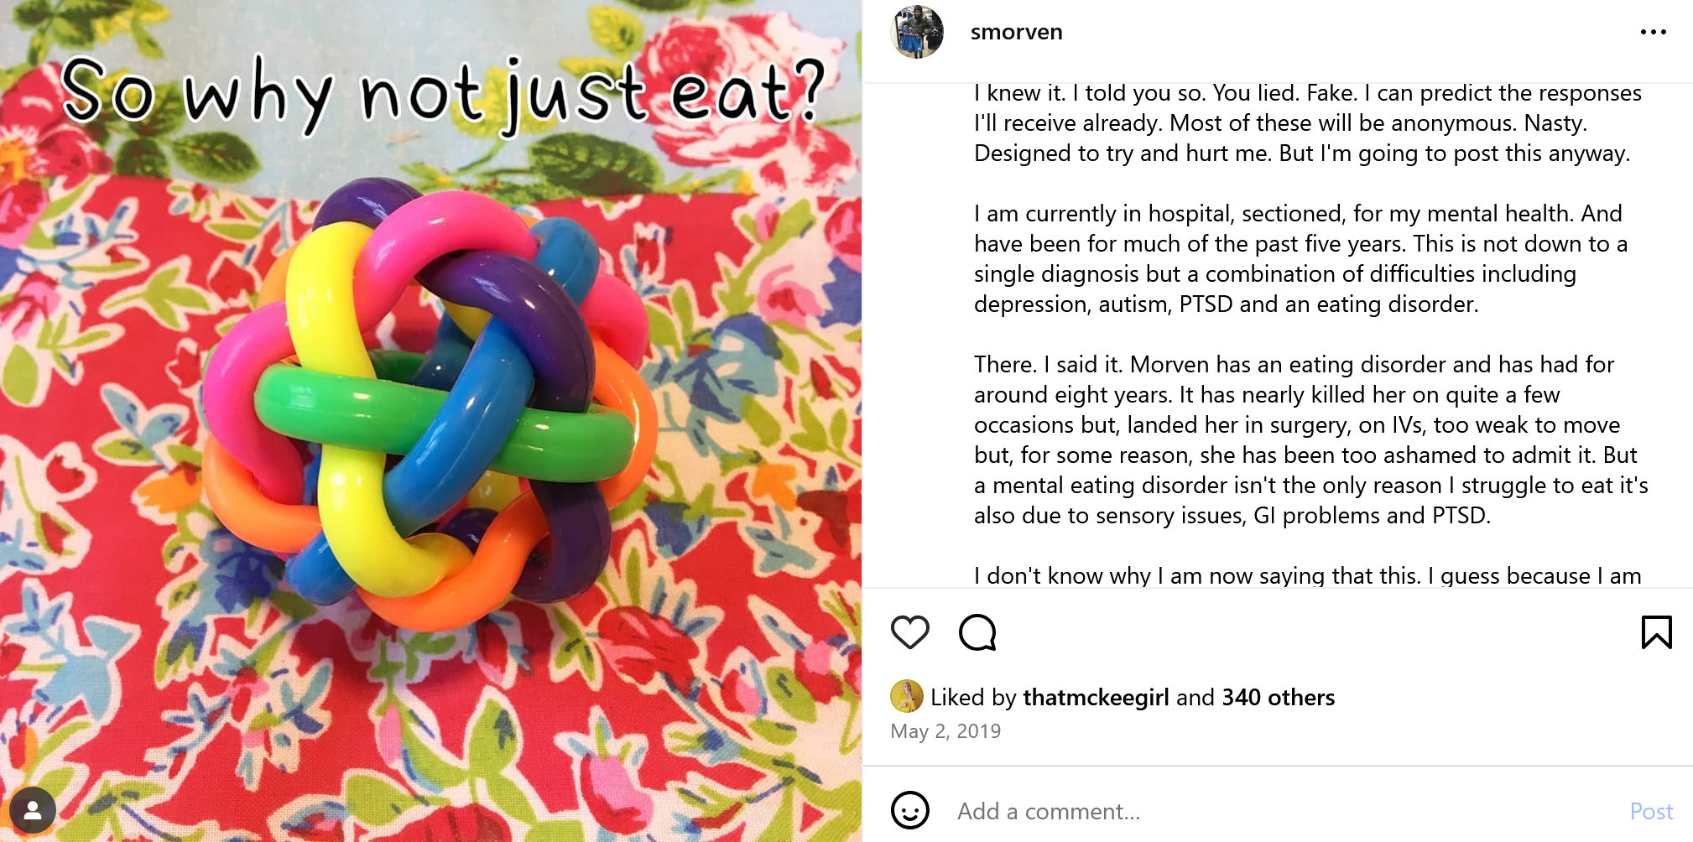The width and height of the screenshot is (1693, 842).
Task: Click the Post comment button
Action: click(1650, 811)
